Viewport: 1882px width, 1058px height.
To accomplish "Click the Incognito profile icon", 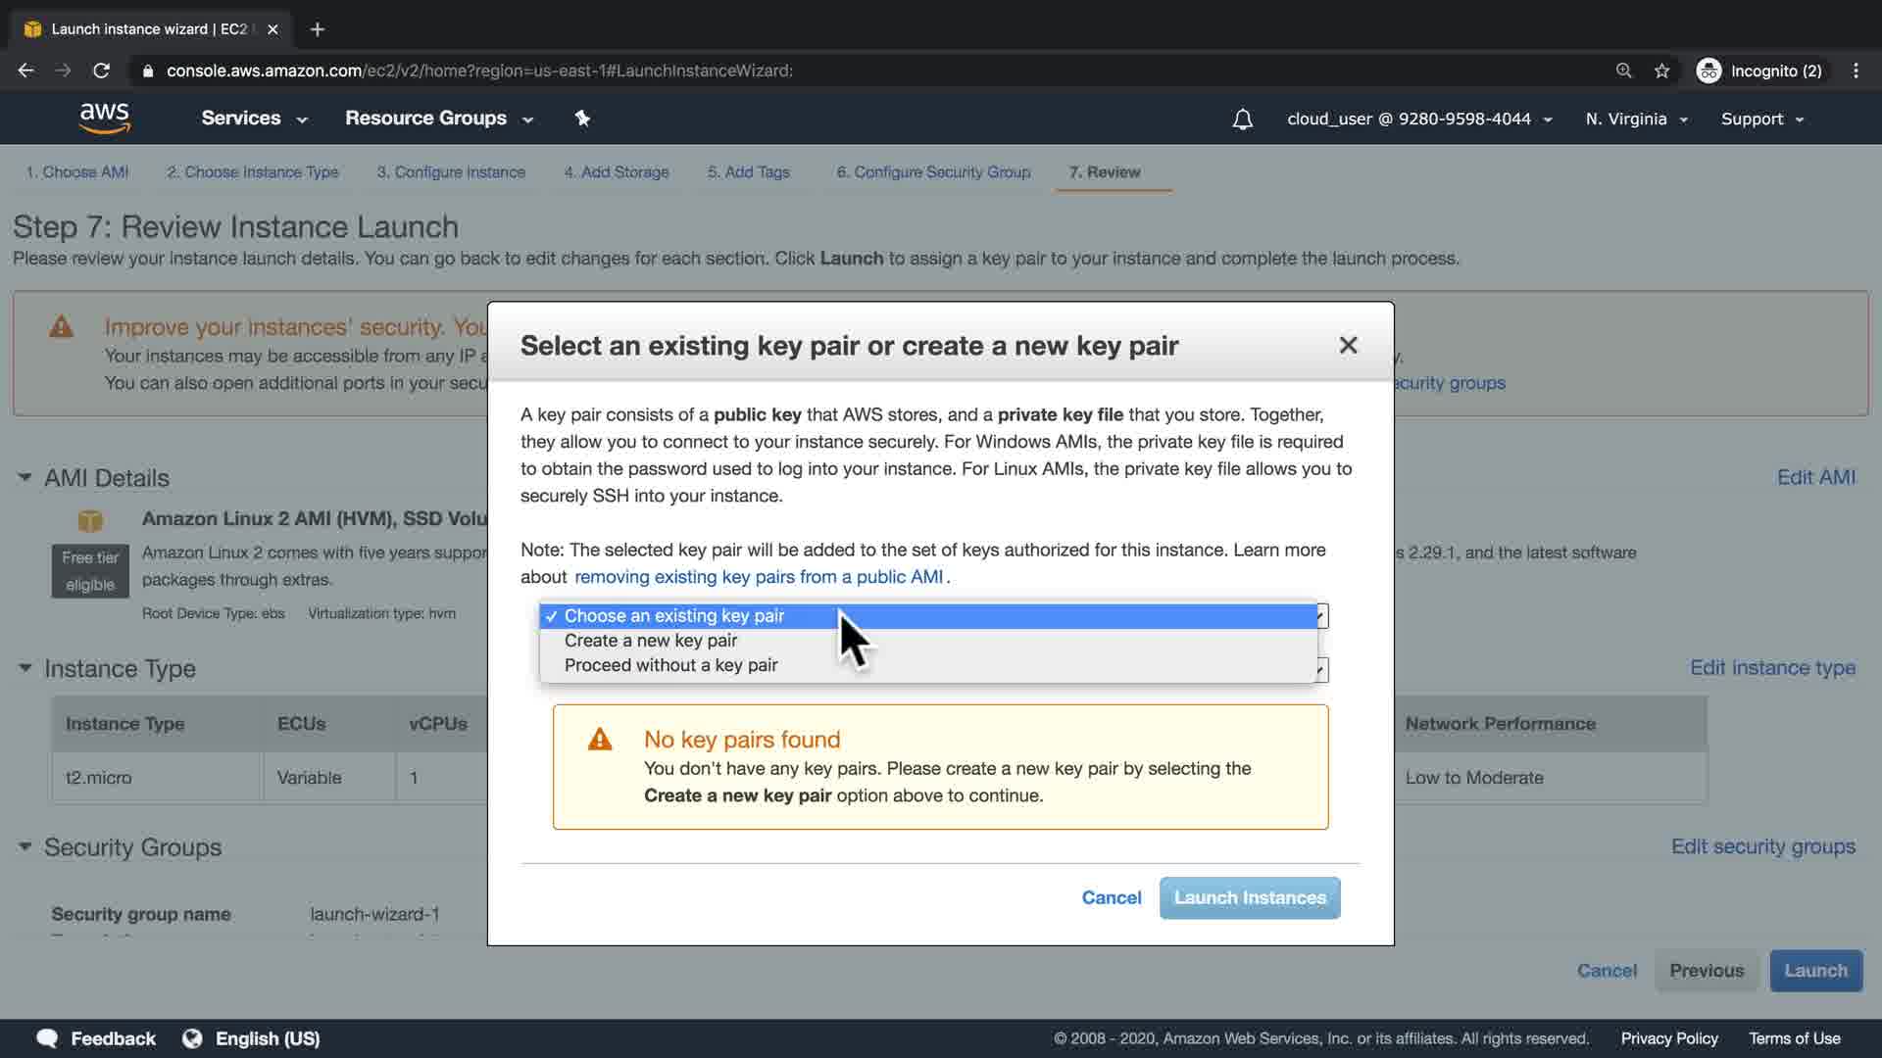I will 1709,71.
